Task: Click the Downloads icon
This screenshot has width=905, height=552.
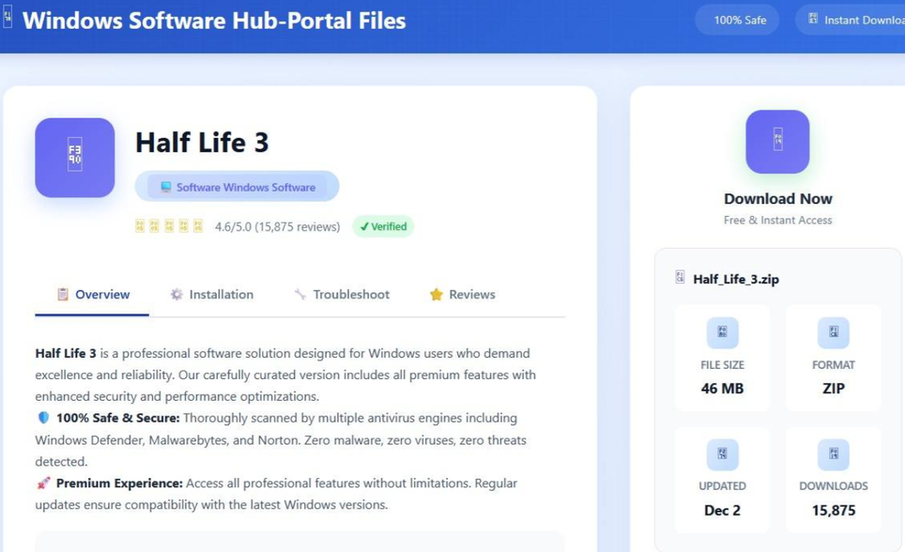Action: pos(834,453)
